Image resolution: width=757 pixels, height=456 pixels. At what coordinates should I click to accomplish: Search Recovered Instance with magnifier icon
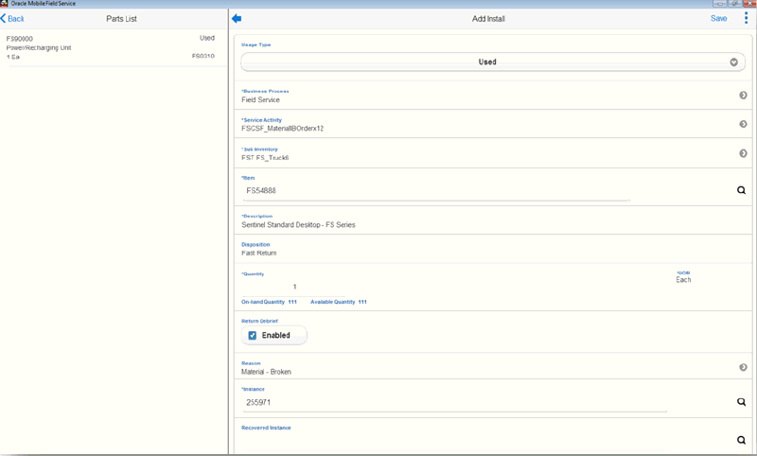click(x=741, y=440)
